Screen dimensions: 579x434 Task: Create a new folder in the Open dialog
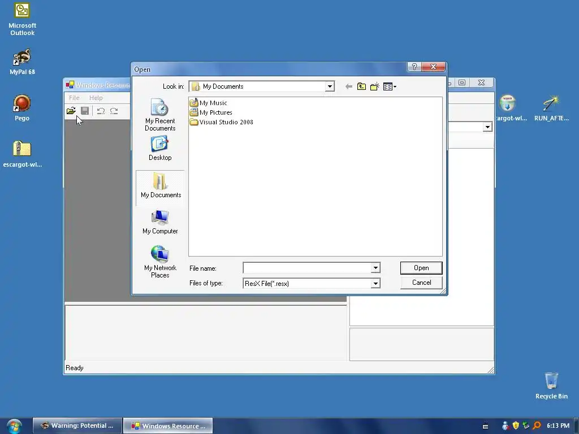[374, 86]
